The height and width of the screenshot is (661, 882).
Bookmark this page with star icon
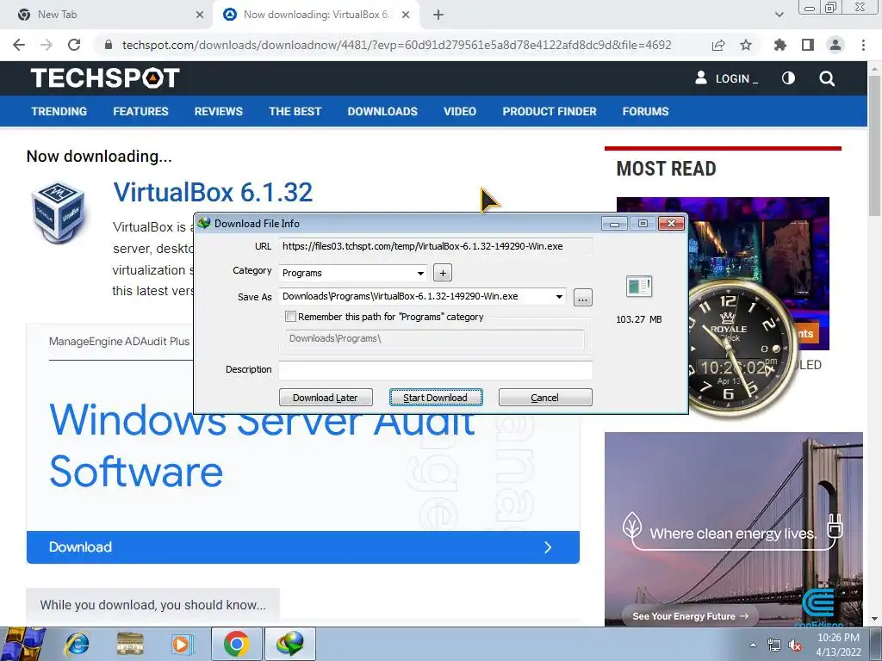tap(746, 45)
